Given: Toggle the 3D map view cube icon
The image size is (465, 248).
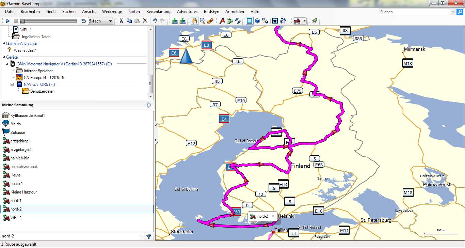Looking at the screenshot, I should pyautogui.click(x=258, y=21).
